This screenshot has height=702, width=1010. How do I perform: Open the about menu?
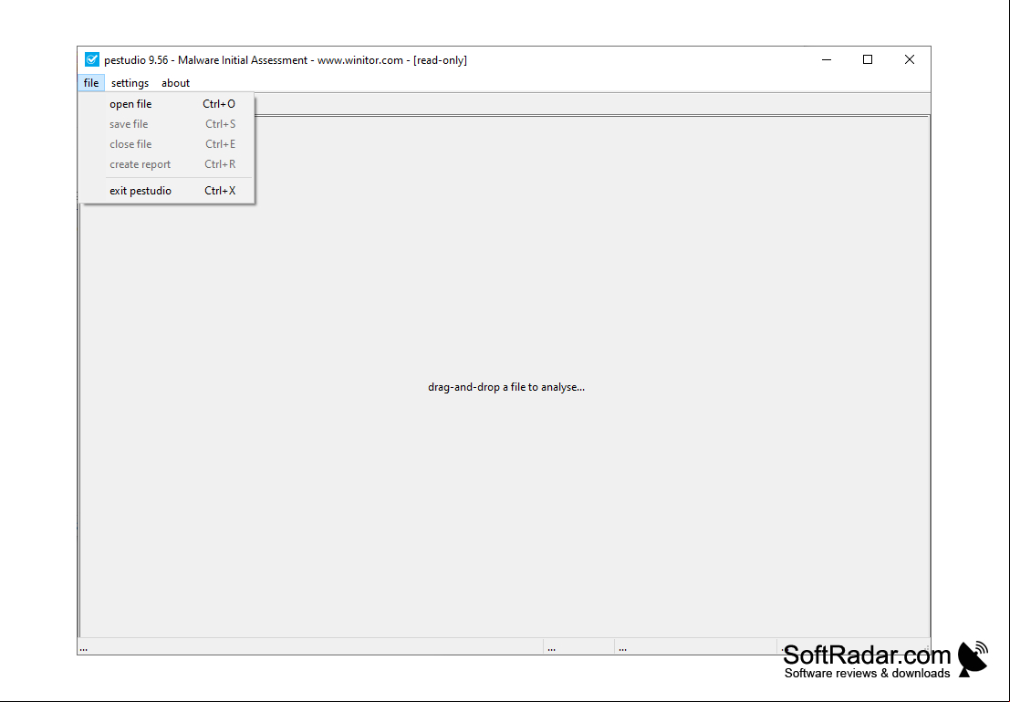(175, 82)
